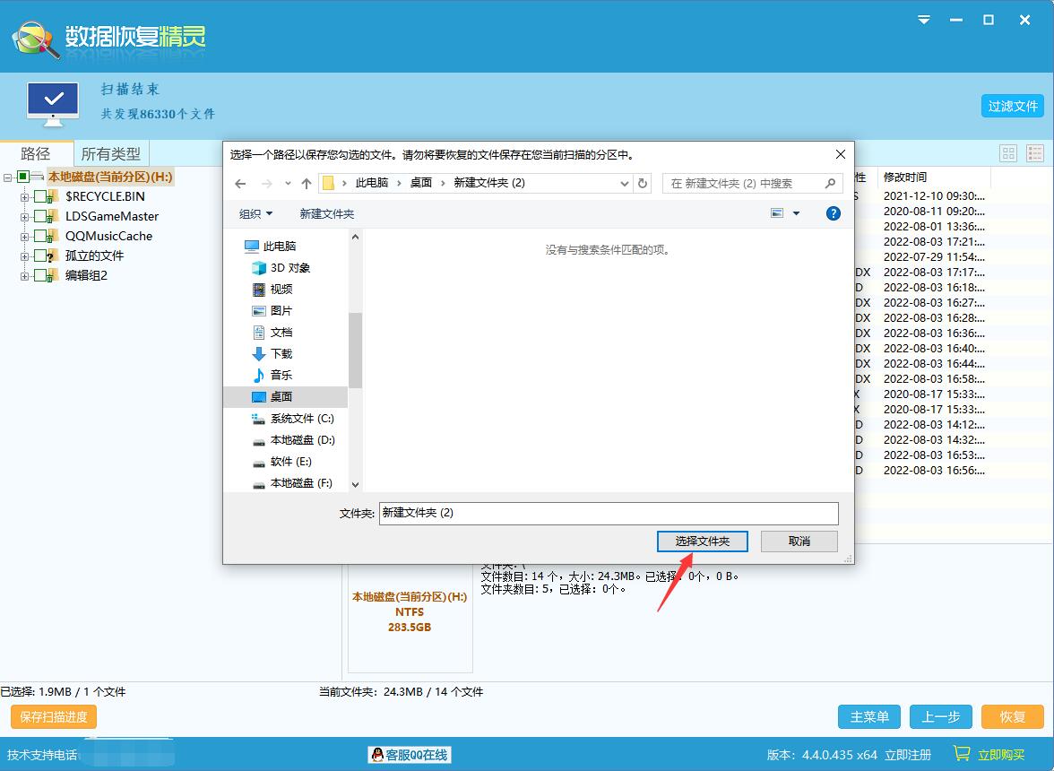Expand the 编辑组2 tree node
Image resolution: width=1054 pixels, height=771 pixels.
click(24, 275)
